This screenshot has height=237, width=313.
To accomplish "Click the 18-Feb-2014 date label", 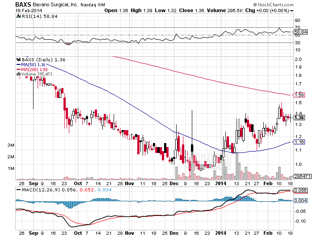I will click(x=29, y=11).
